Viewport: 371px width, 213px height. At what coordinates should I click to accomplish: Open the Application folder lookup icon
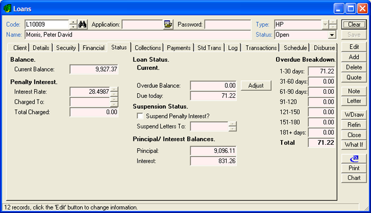point(168,24)
